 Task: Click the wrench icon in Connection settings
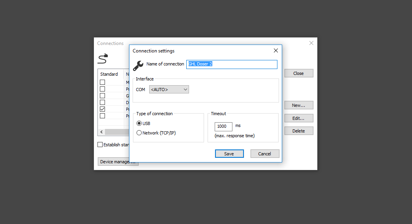[x=138, y=65]
